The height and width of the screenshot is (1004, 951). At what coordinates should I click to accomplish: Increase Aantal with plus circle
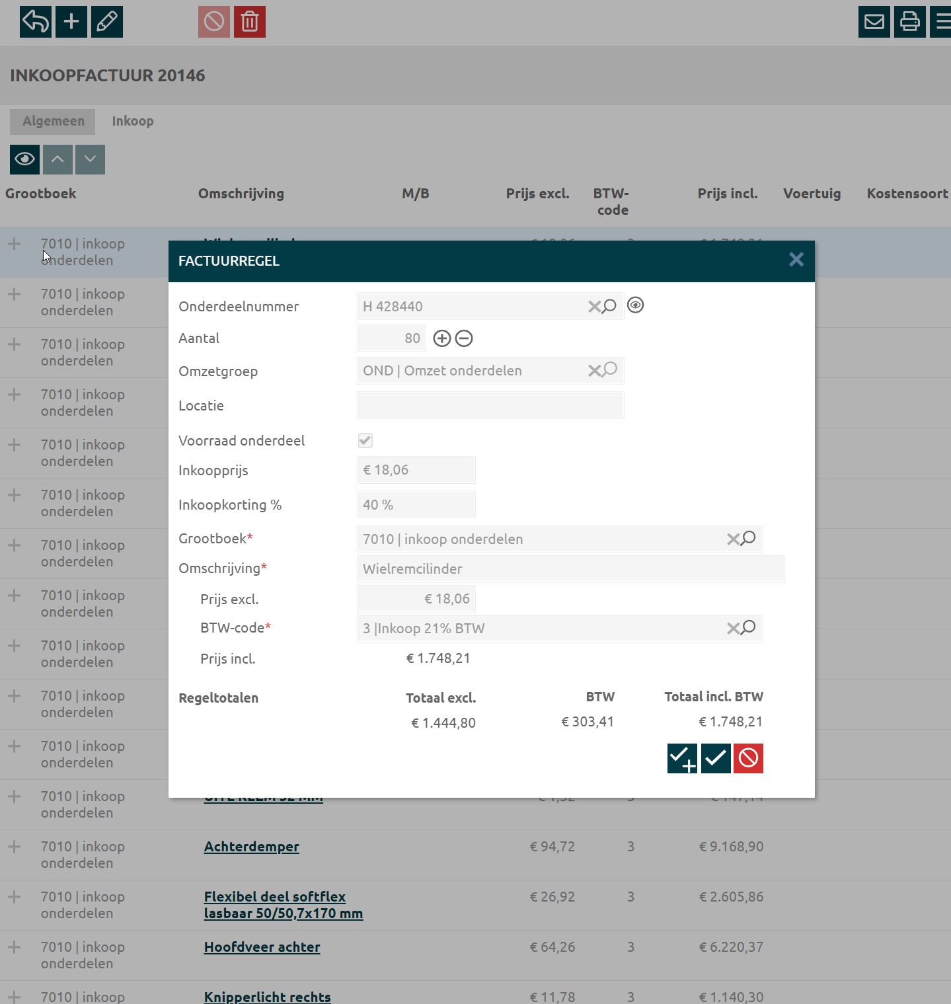coord(441,338)
